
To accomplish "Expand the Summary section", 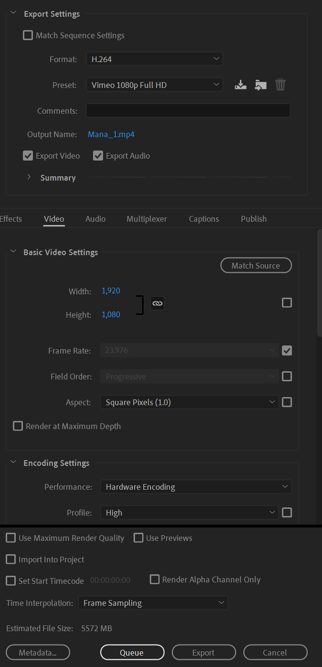I will click(29, 177).
